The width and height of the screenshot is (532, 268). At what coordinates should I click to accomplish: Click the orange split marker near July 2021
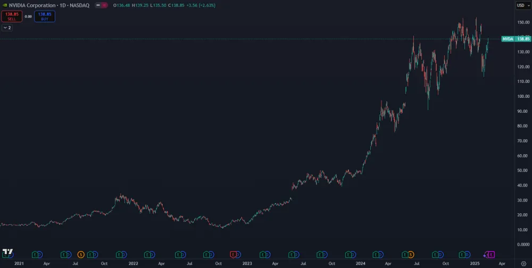click(81, 255)
